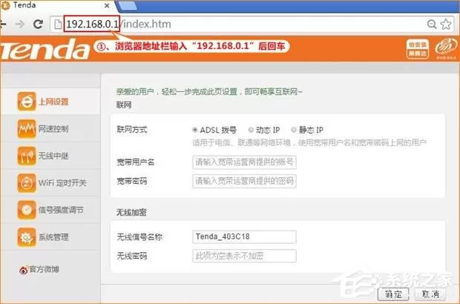Click the 联网 section heading
The height and width of the screenshot is (304, 460).
(x=124, y=105)
